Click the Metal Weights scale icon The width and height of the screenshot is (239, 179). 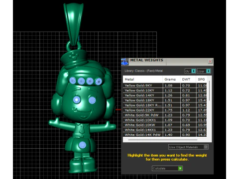click(125, 62)
